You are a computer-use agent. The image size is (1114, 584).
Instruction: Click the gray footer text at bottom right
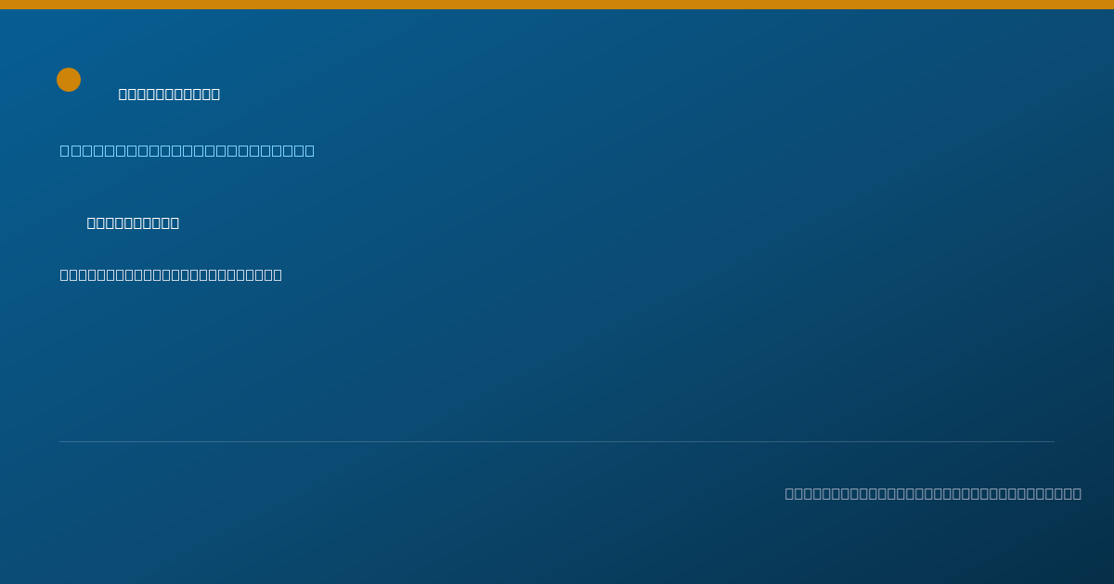point(933,493)
